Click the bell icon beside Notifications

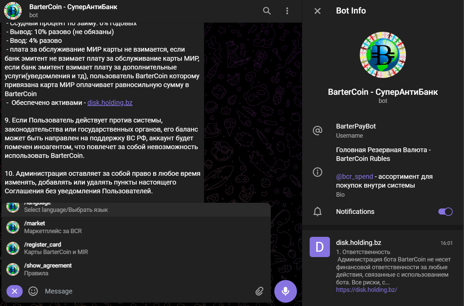[x=317, y=212]
